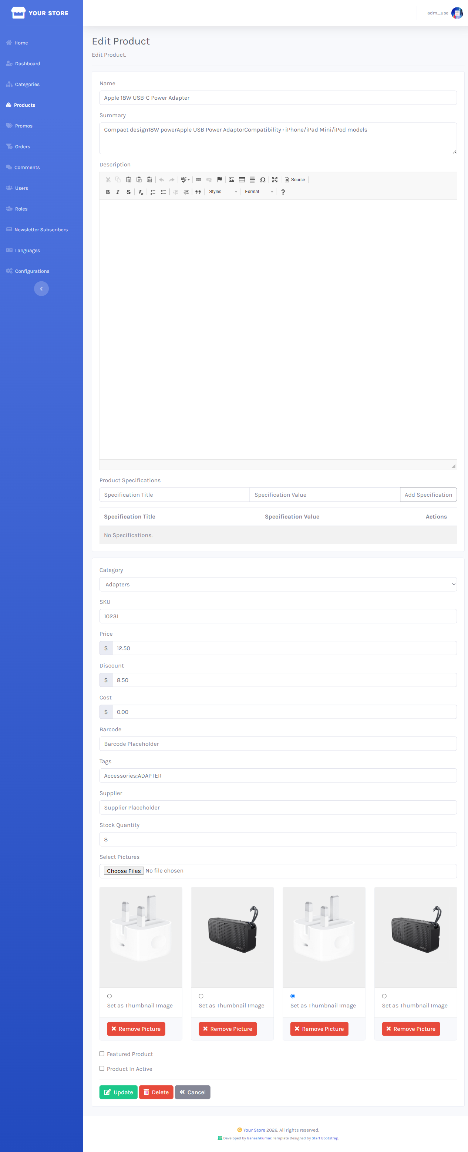This screenshot has height=1152, width=468.
Task: Open Promos in sidebar
Action: point(19,126)
